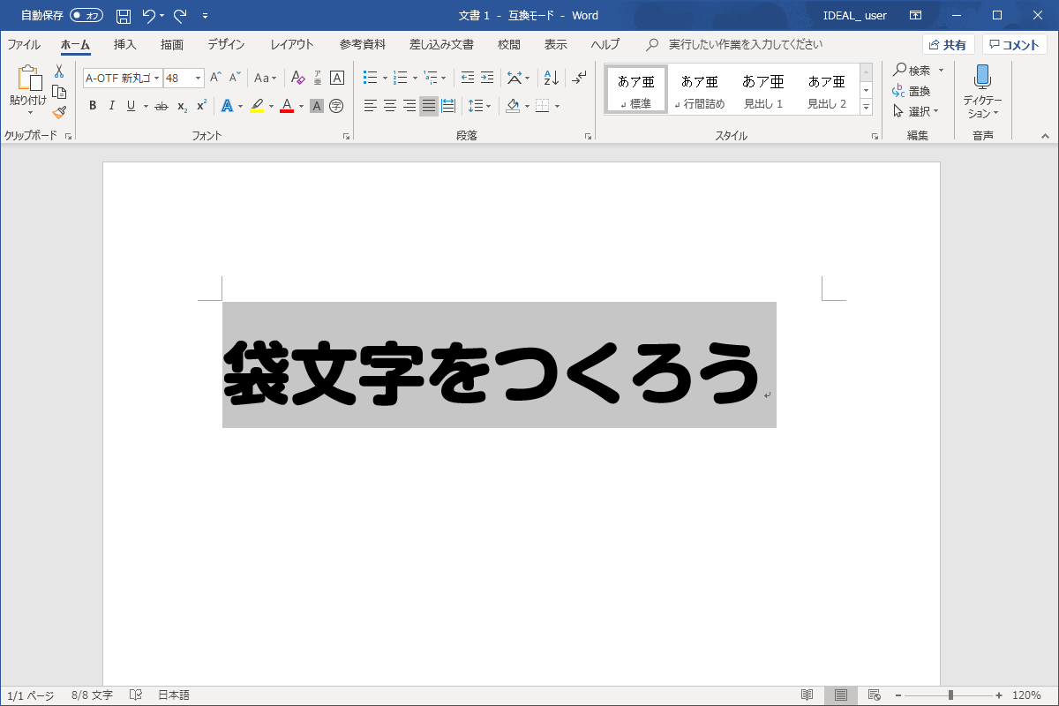Viewport: 1059px width, 706px height.
Task: Switch to 挿入 tab
Action: [125, 44]
